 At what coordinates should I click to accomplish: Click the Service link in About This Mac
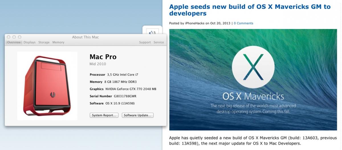(159, 42)
